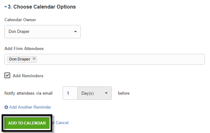Click the checkmark inside Add Reminders box
Screen dimensions: 210x133
tap(7, 75)
